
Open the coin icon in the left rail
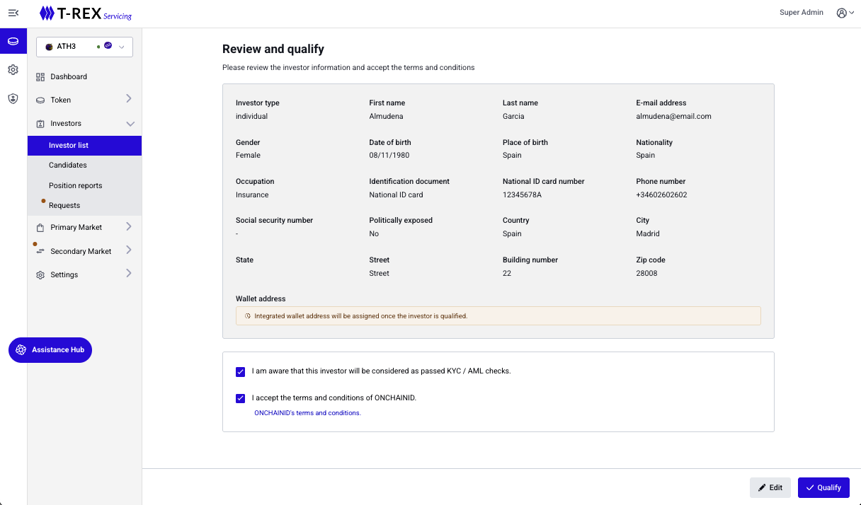pyautogui.click(x=13, y=42)
